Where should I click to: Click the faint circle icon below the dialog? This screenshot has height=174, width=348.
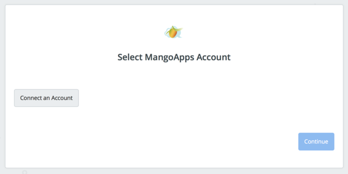pyautogui.click(x=25, y=172)
